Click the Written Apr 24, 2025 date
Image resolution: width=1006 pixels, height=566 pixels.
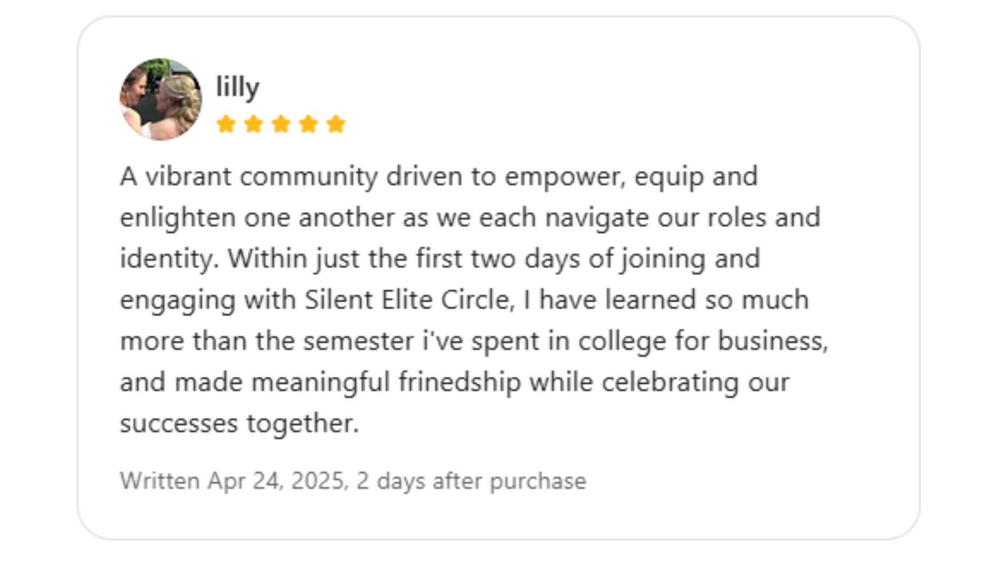[234, 481]
